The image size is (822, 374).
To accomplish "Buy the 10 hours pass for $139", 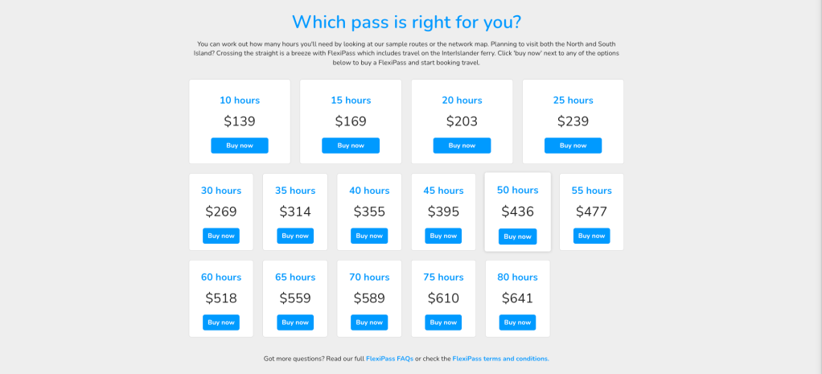I will coord(240,146).
